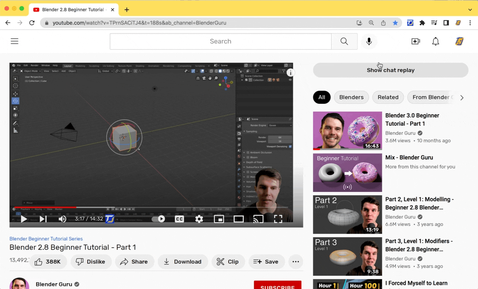
Task: Open Blender Beginner Tutorial Series playlist link
Action: coord(46,239)
